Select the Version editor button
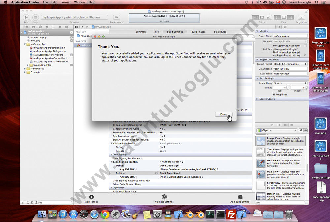This screenshot has width=330, height=222. pos(268,17)
